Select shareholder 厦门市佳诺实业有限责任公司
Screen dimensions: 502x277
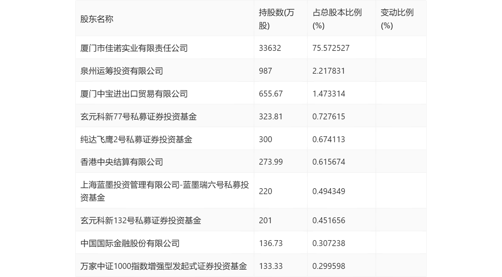134,48
